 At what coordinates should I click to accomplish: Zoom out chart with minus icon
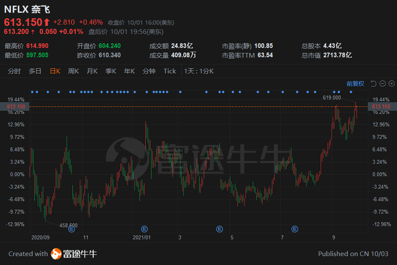(x=383, y=83)
